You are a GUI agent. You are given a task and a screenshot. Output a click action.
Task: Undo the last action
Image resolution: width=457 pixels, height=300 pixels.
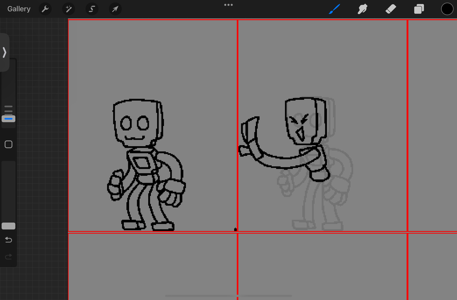tap(9, 240)
